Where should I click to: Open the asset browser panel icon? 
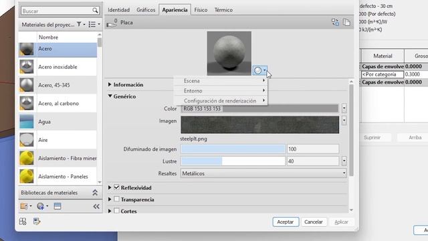pos(58,206)
